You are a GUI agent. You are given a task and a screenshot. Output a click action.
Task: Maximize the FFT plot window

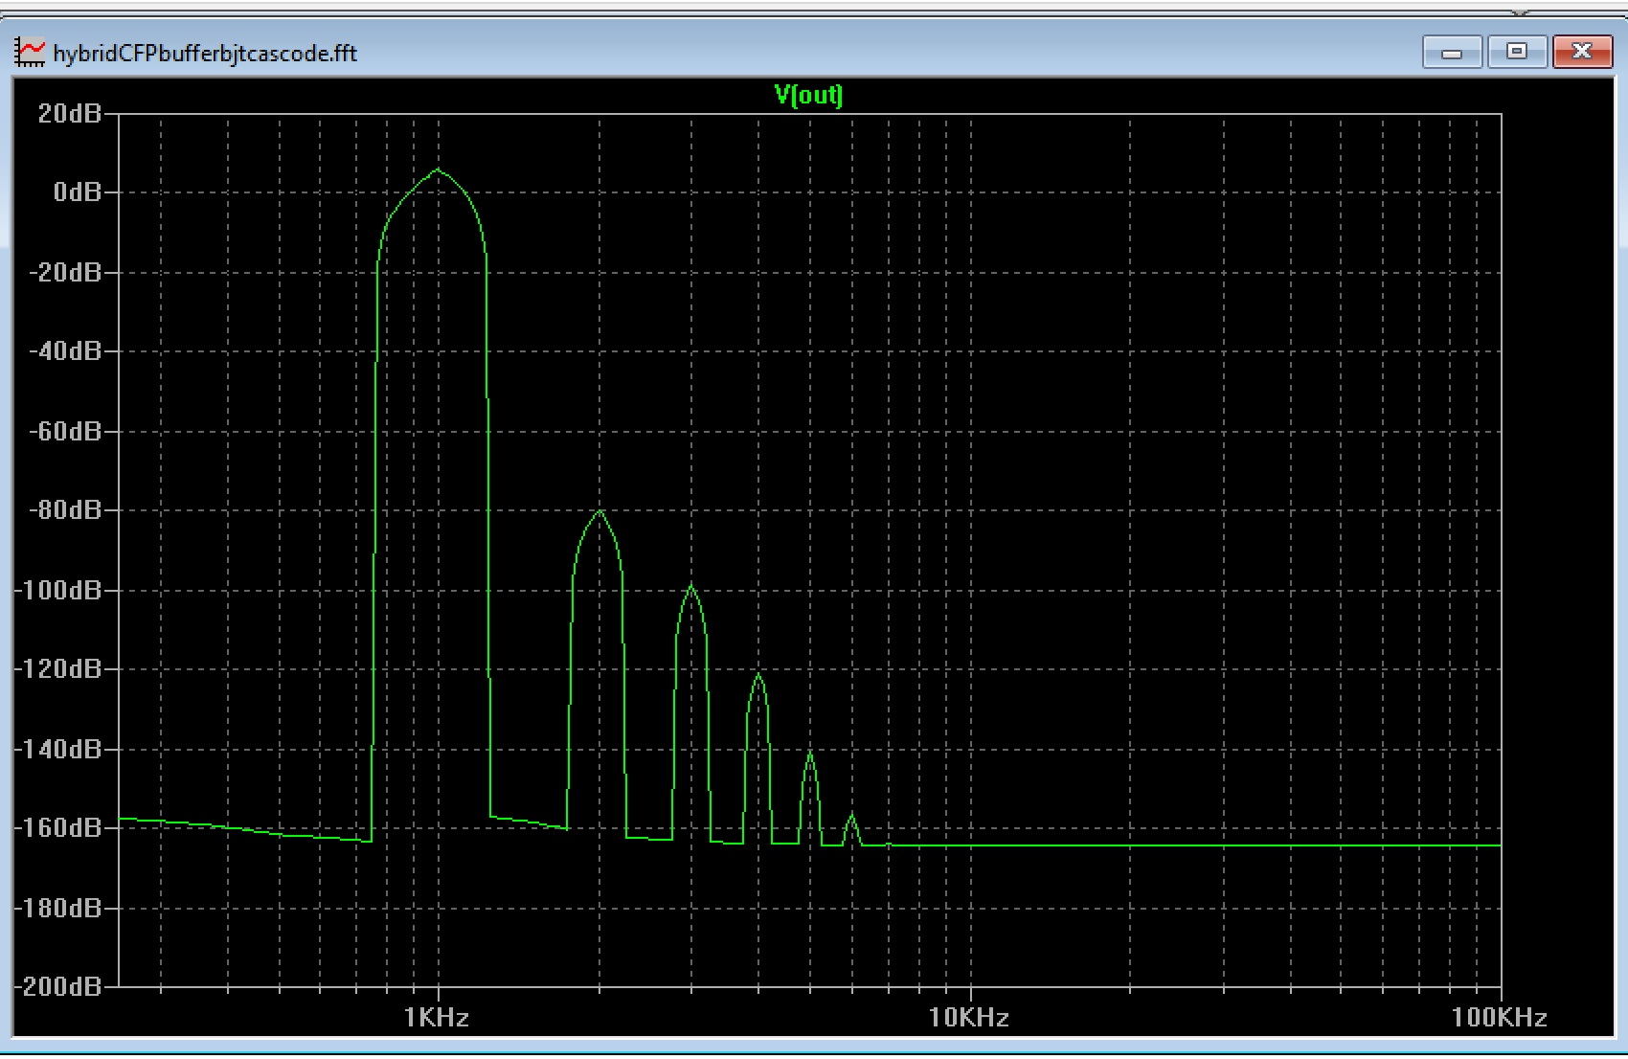(1517, 52)
